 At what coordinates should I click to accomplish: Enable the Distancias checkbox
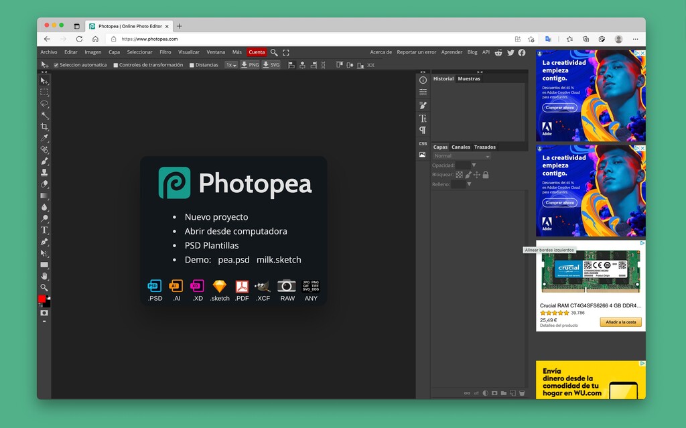click(x=192, y=65)
